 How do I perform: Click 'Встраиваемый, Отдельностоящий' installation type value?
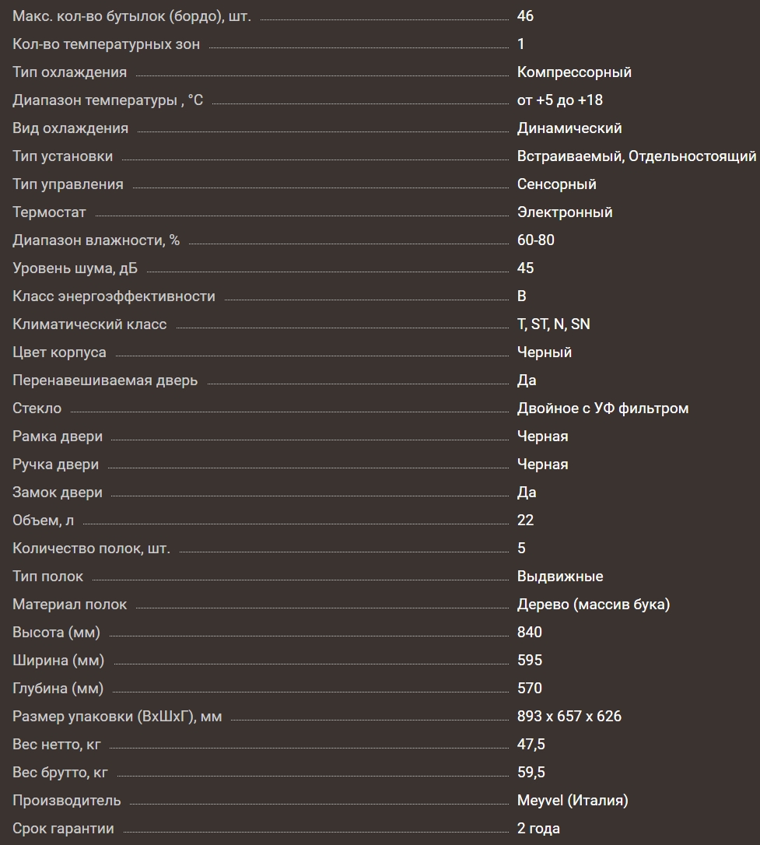636,156
